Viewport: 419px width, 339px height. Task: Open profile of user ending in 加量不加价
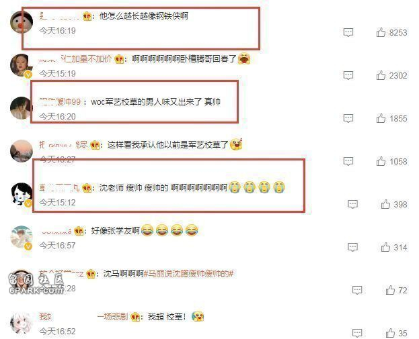75,58
